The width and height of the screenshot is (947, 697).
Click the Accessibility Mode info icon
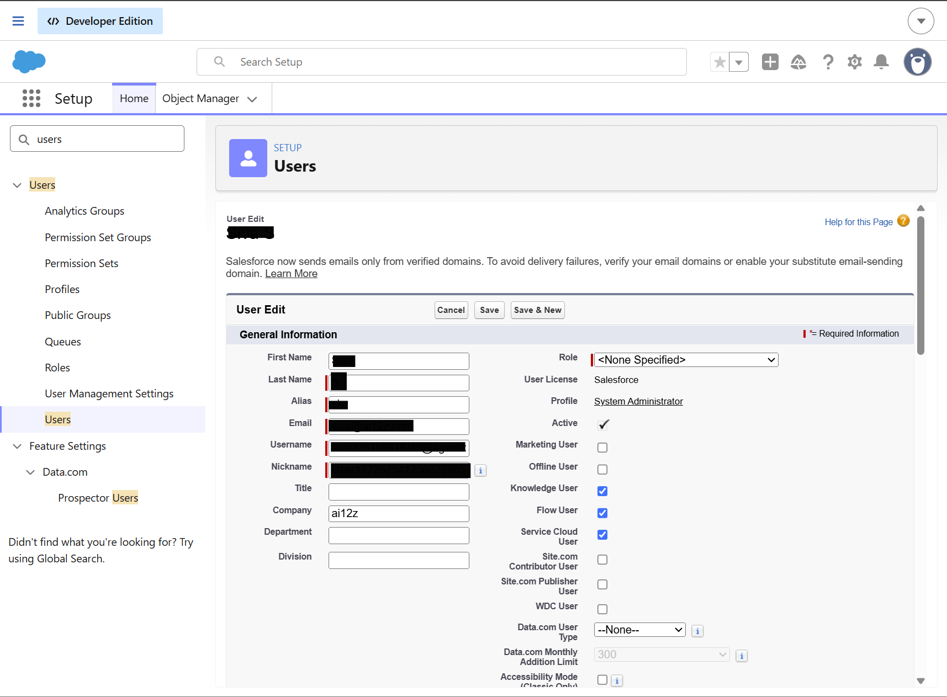click(617, 681)
